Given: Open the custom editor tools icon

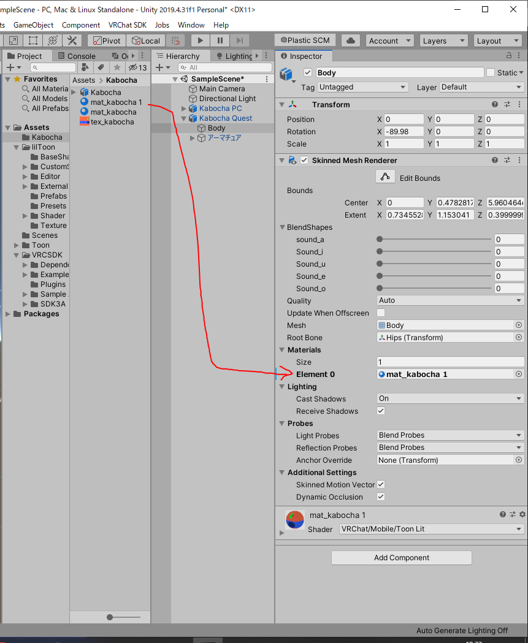Looking at the screenshot, I should point(72,40).
